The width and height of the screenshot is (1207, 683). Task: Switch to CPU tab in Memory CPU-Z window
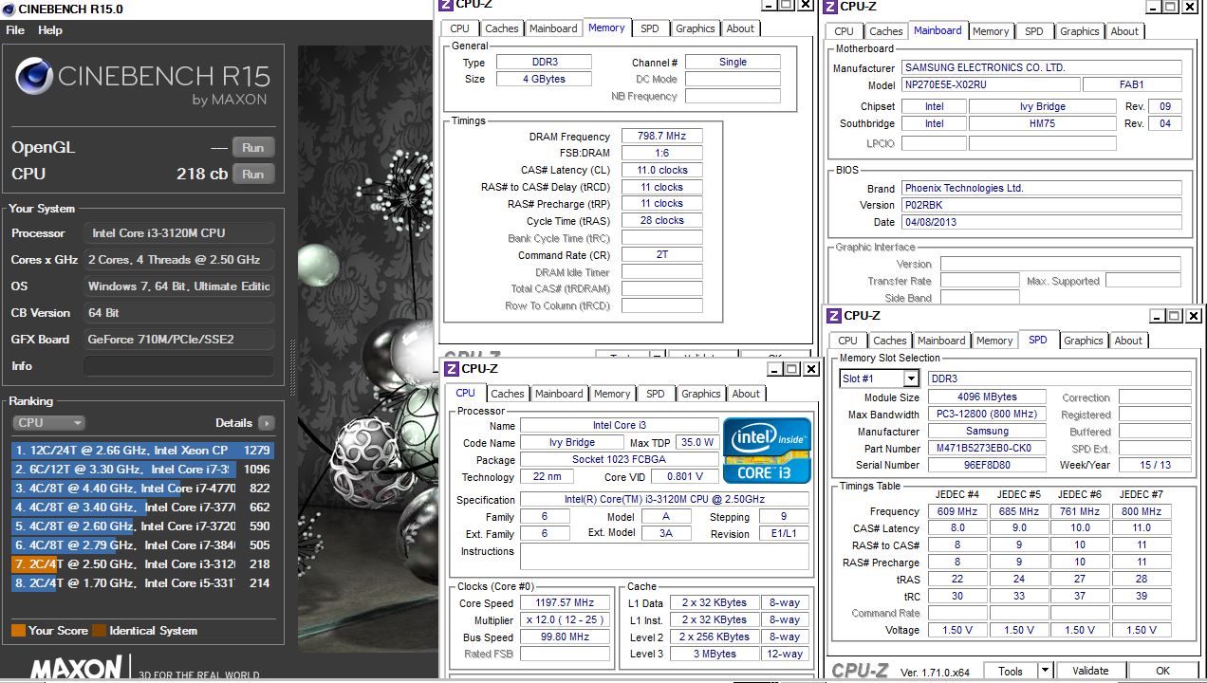[x=459, y=28]
